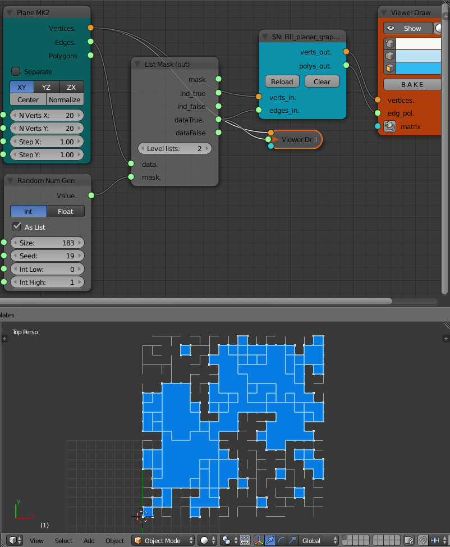Screen dimensions: 450x547
Task: Click the Level lists value field
Action: click(175, 148)
